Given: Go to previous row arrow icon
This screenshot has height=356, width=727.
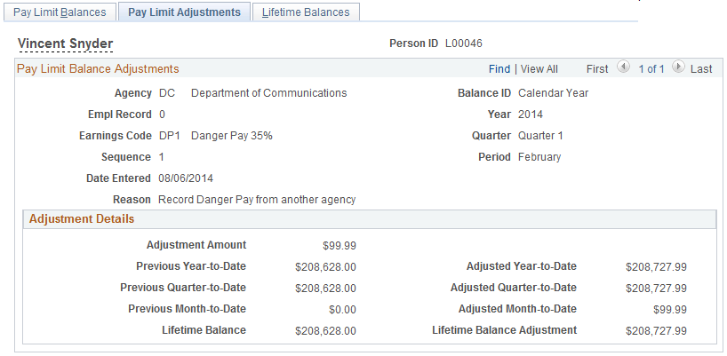Looking at the screenshot, I should tap(624, 67).
